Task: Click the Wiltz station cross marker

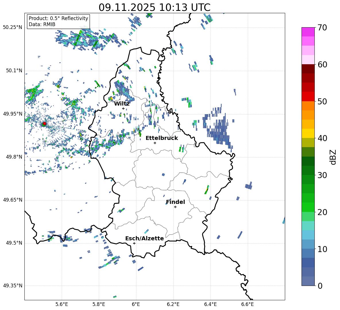Action: [123, 108]
